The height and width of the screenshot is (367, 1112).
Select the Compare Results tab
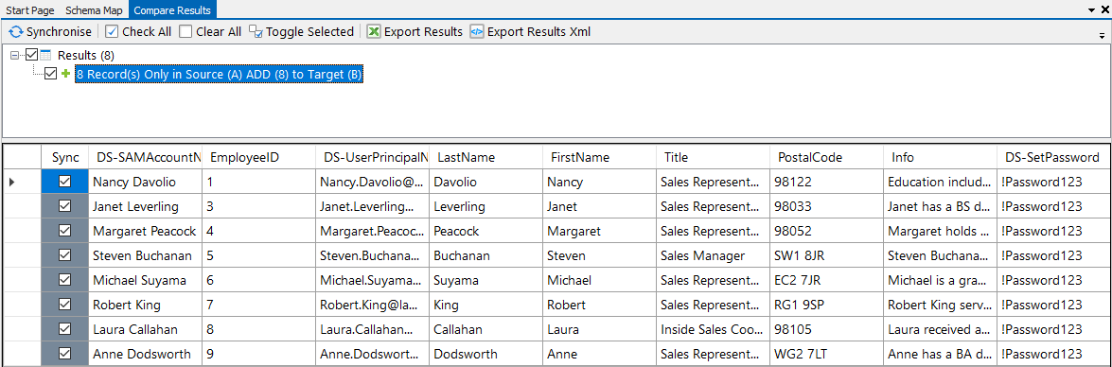(172, 9)
